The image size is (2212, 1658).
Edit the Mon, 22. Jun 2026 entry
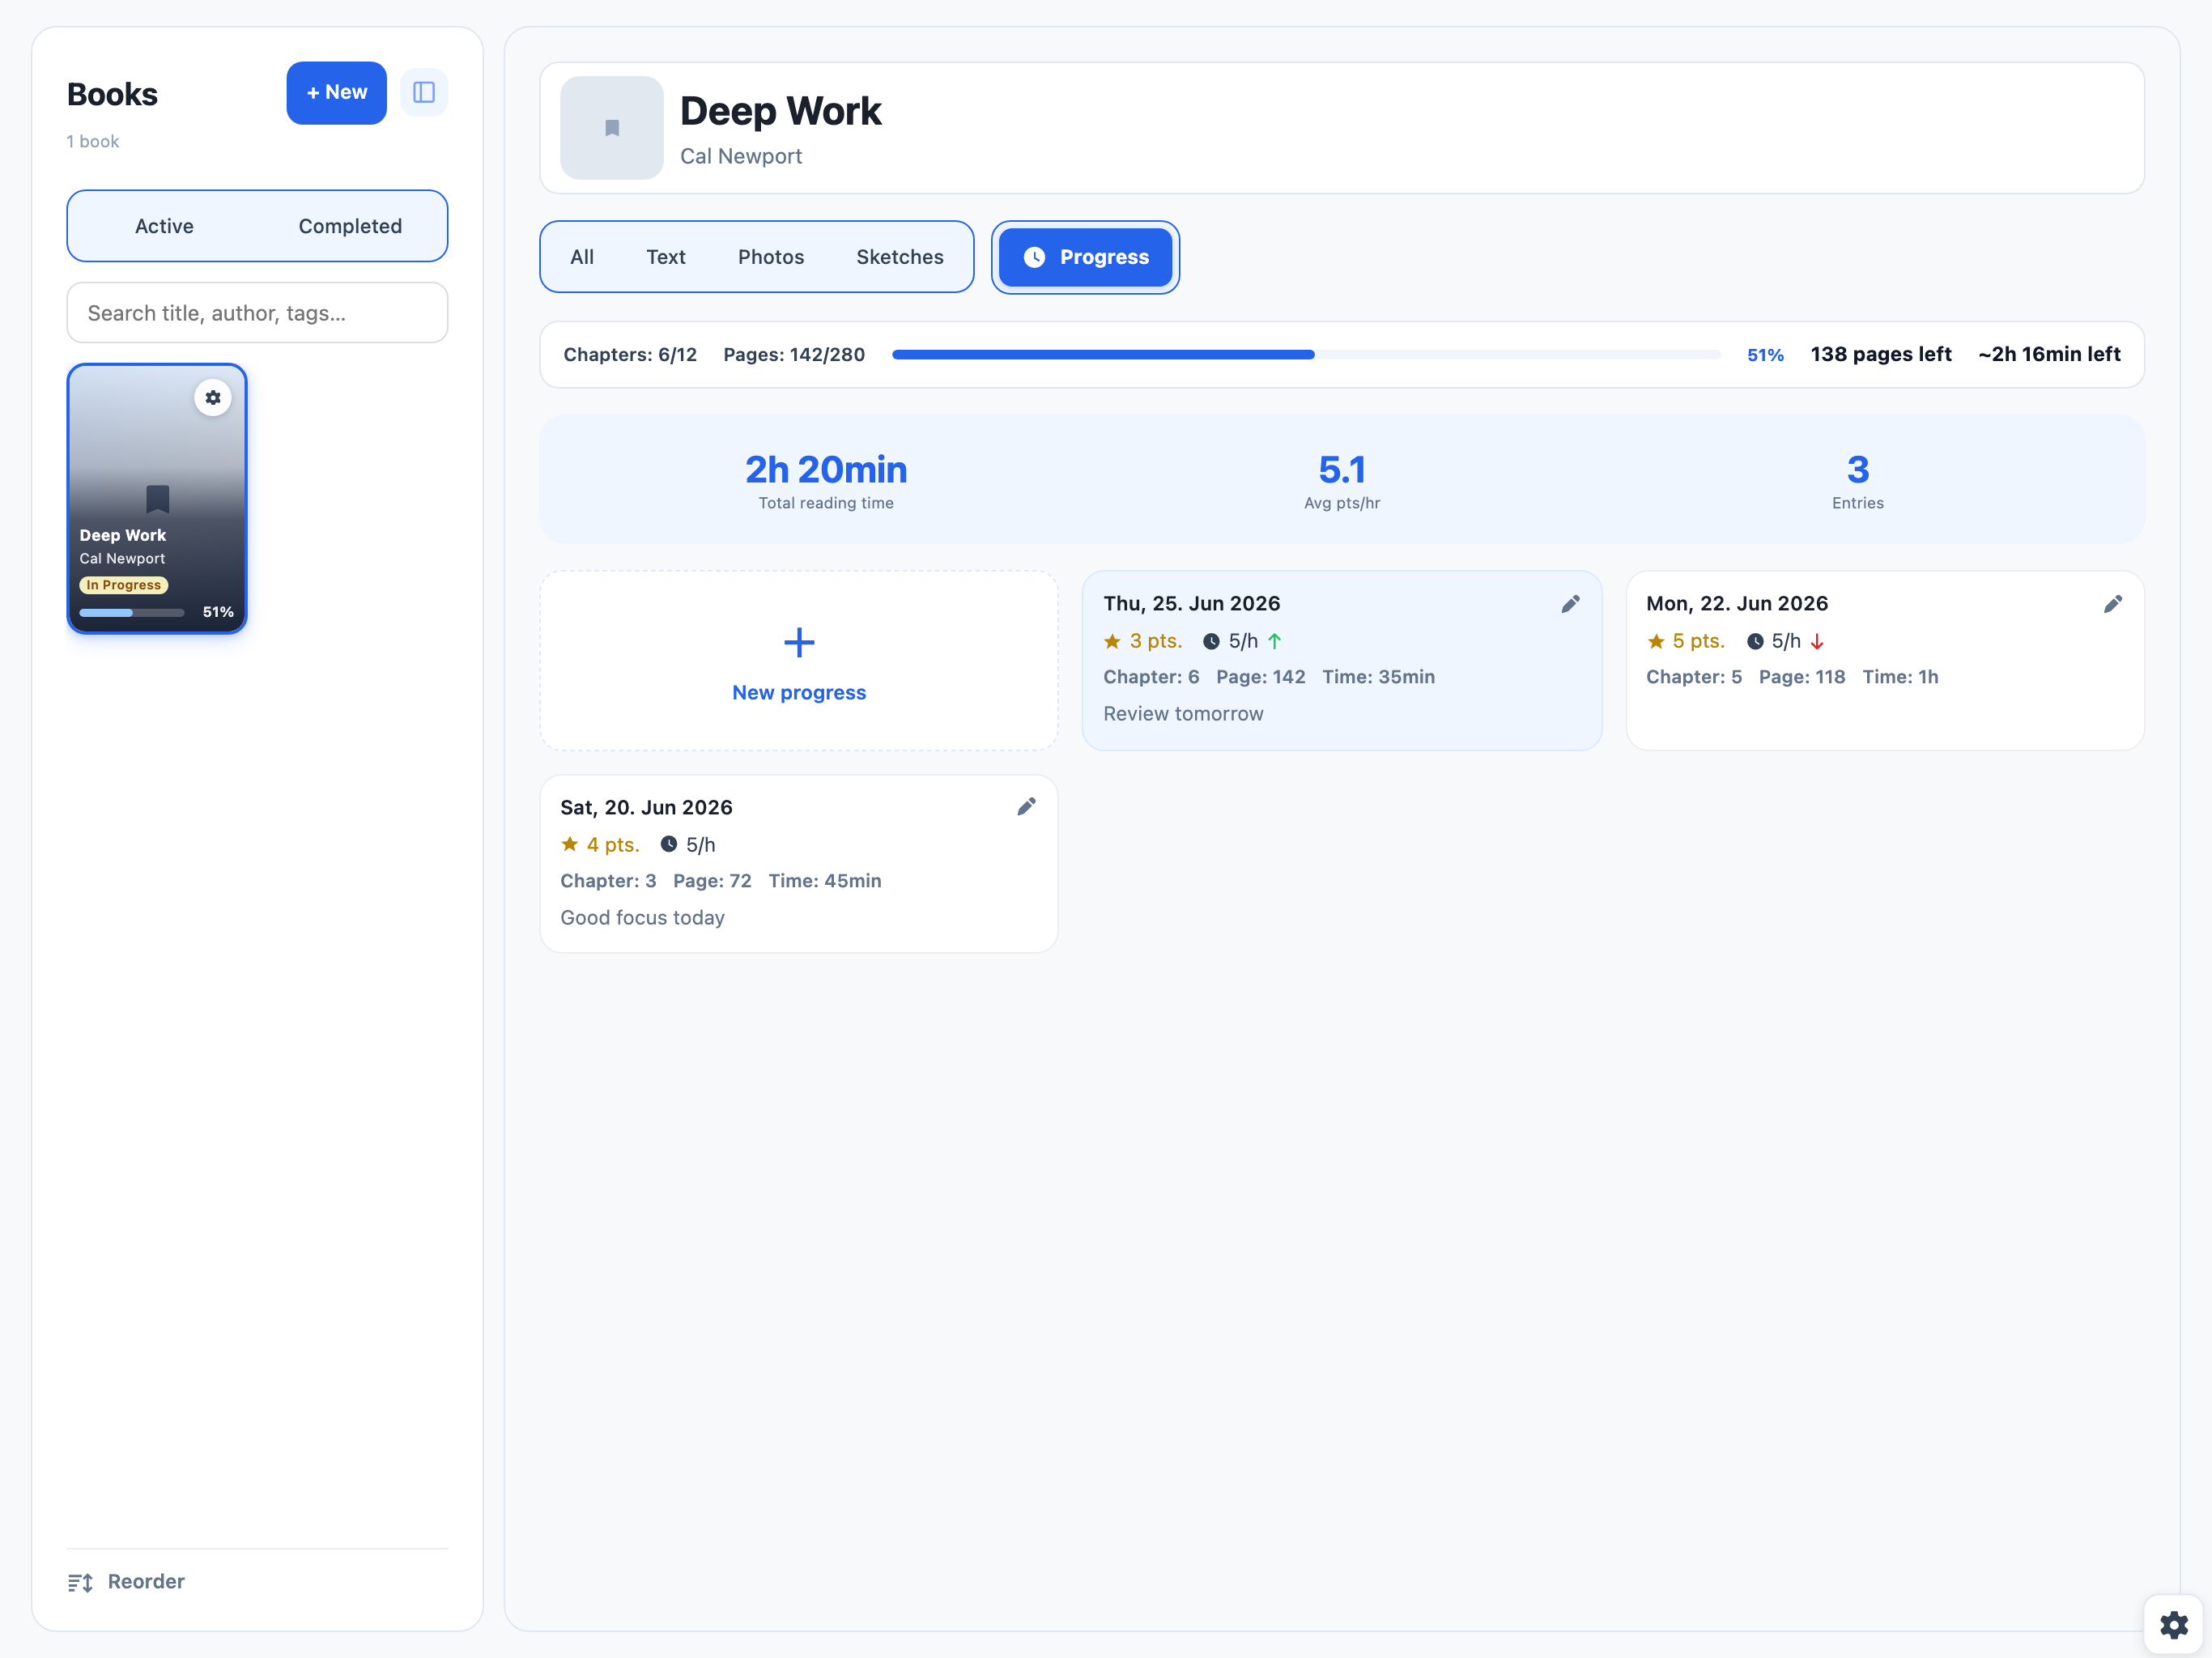[2113, 603]
